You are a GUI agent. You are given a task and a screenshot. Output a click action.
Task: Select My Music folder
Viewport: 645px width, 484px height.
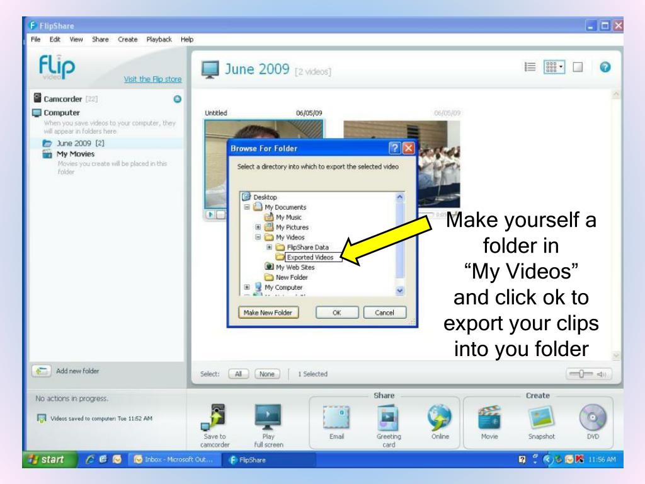click(288, 217)
